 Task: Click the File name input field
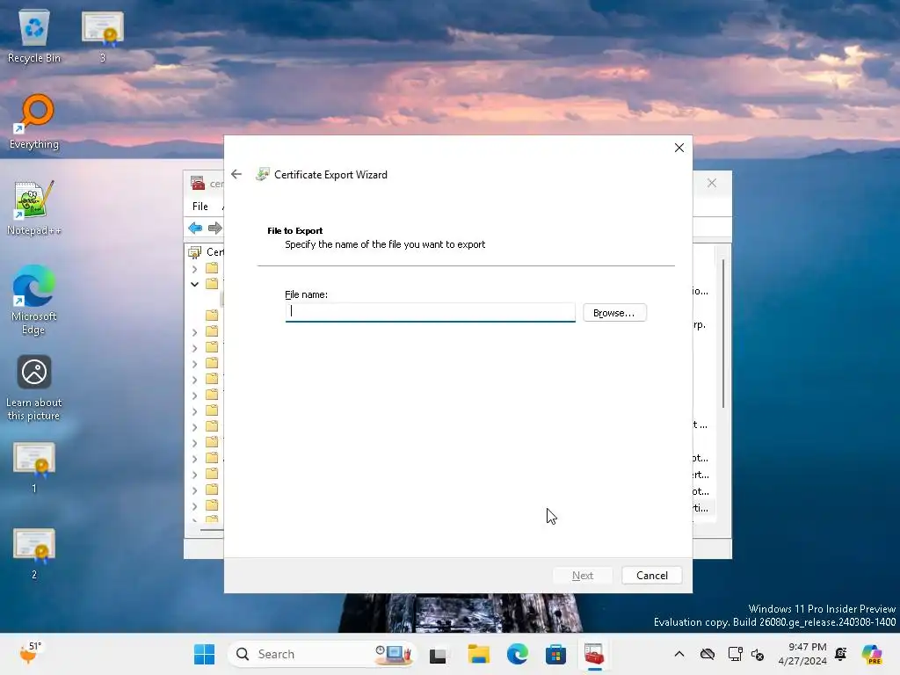click(x=430, y=312)
